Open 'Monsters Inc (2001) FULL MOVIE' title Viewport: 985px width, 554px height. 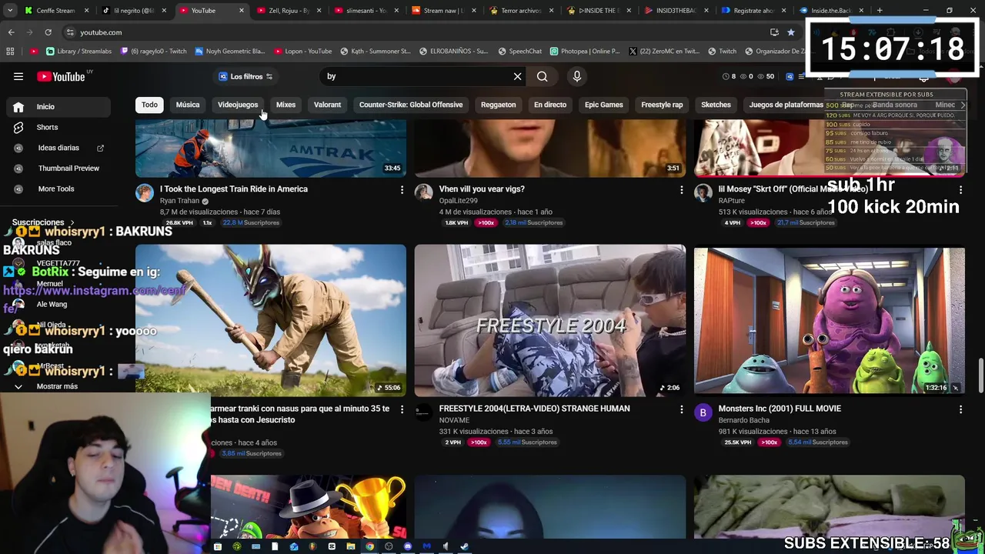point(780,409)
